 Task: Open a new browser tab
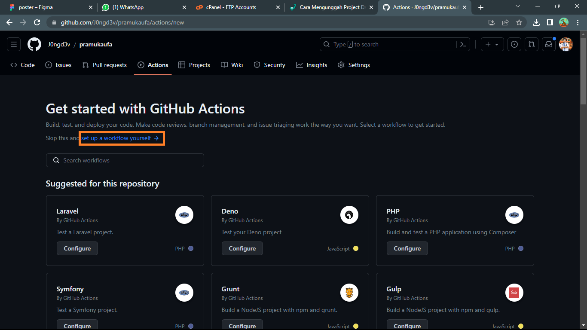click(x=481, y=7)
